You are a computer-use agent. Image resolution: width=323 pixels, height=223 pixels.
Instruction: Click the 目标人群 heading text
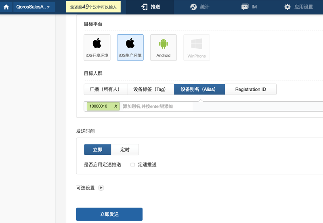93,73
